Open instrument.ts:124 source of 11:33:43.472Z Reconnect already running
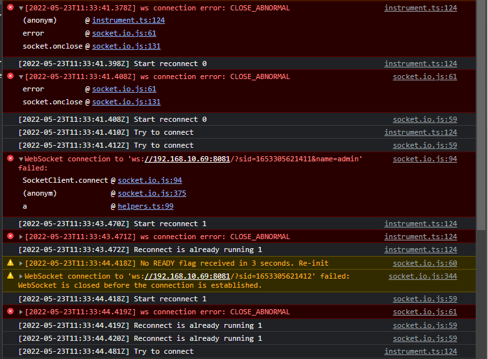Screen dimensions: 488x359 pyautogui.click(x=421, y=250)
